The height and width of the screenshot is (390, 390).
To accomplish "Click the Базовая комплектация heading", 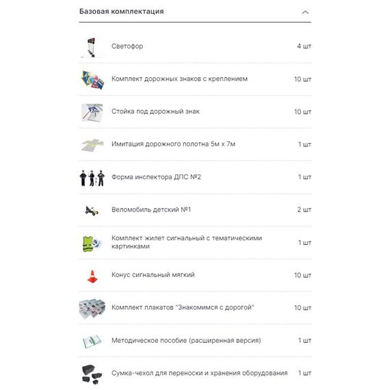I will (121, 12).
